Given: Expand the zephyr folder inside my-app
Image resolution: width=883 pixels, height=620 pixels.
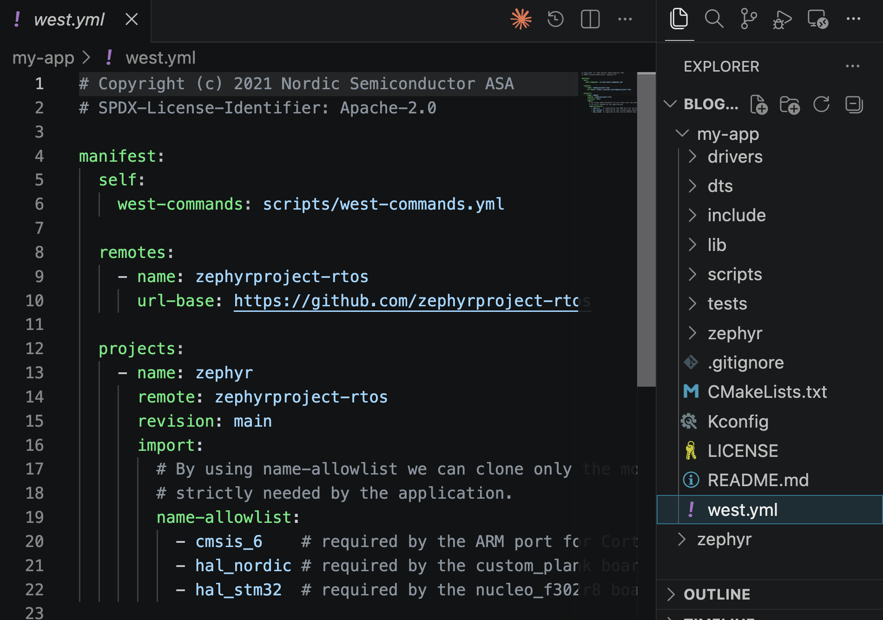Looking at the screenshot, I should 692,333.
